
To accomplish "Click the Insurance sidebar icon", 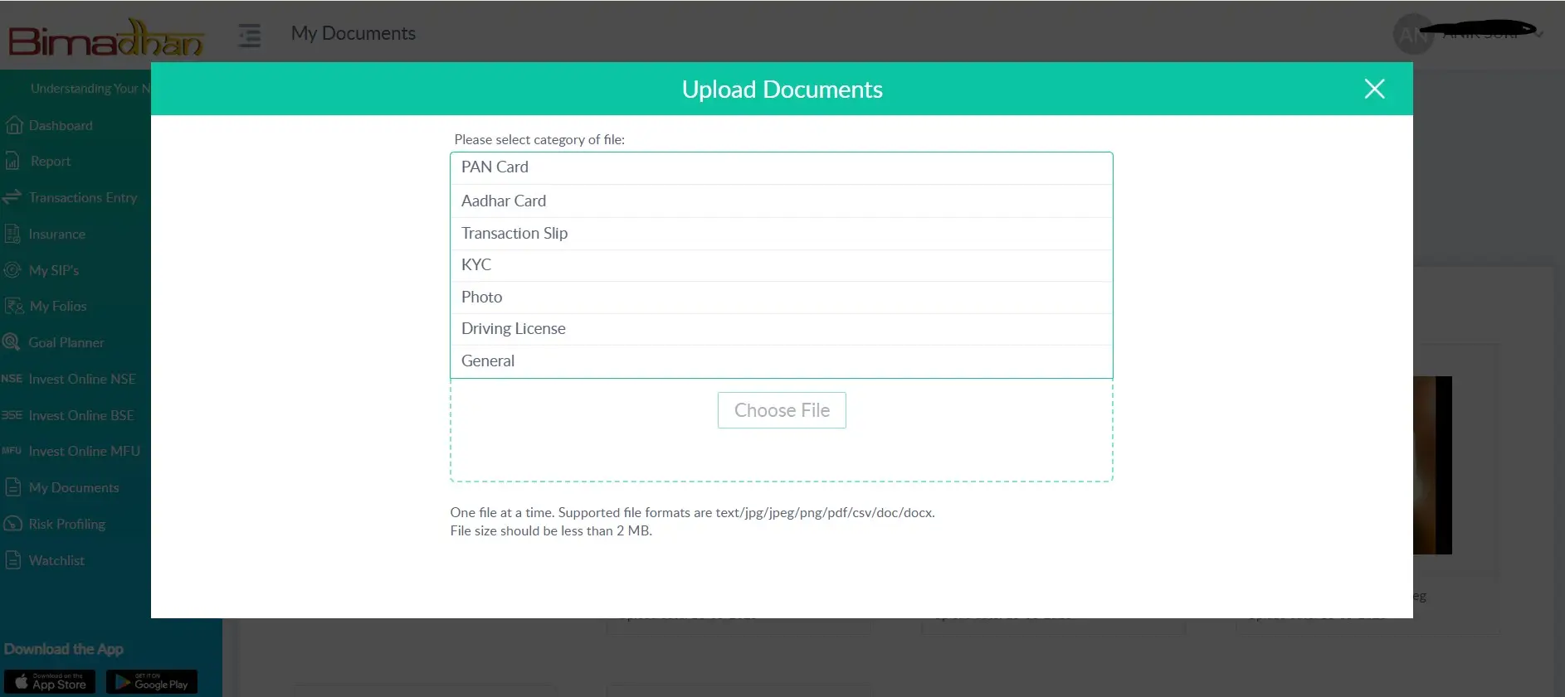I will pos(12,234).
